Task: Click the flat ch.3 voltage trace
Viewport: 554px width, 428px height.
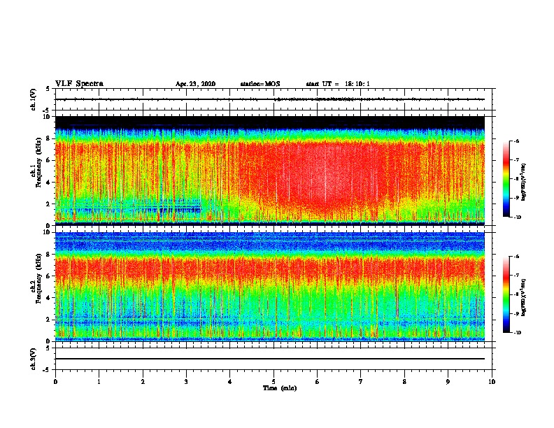Action: pos(269,359)
